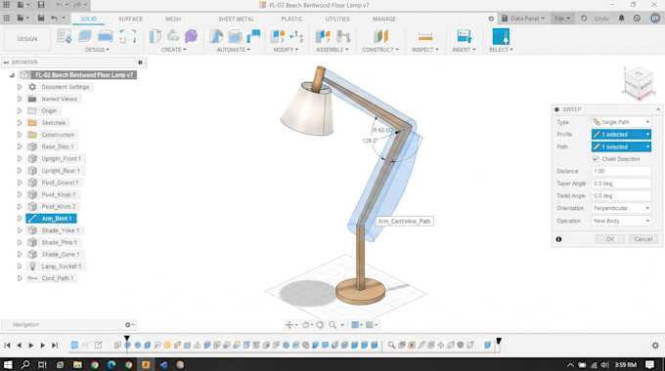
Task: Select the Shade_Cone:1 tree item
Action: [61, 255]
